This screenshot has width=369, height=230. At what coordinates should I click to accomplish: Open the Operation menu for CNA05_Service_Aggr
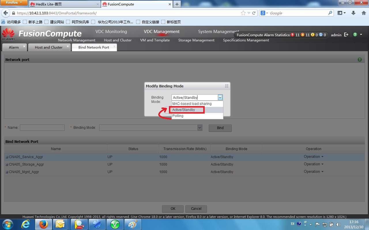(x=313, y=157)
